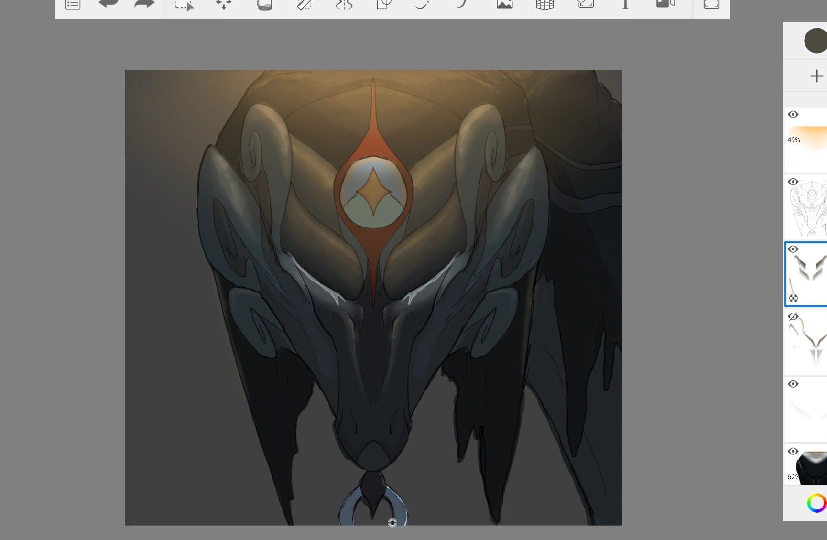Toggle clipping on the selected layer
The width and height of the screenshot is (827, 540).
[x=794, y=298]
